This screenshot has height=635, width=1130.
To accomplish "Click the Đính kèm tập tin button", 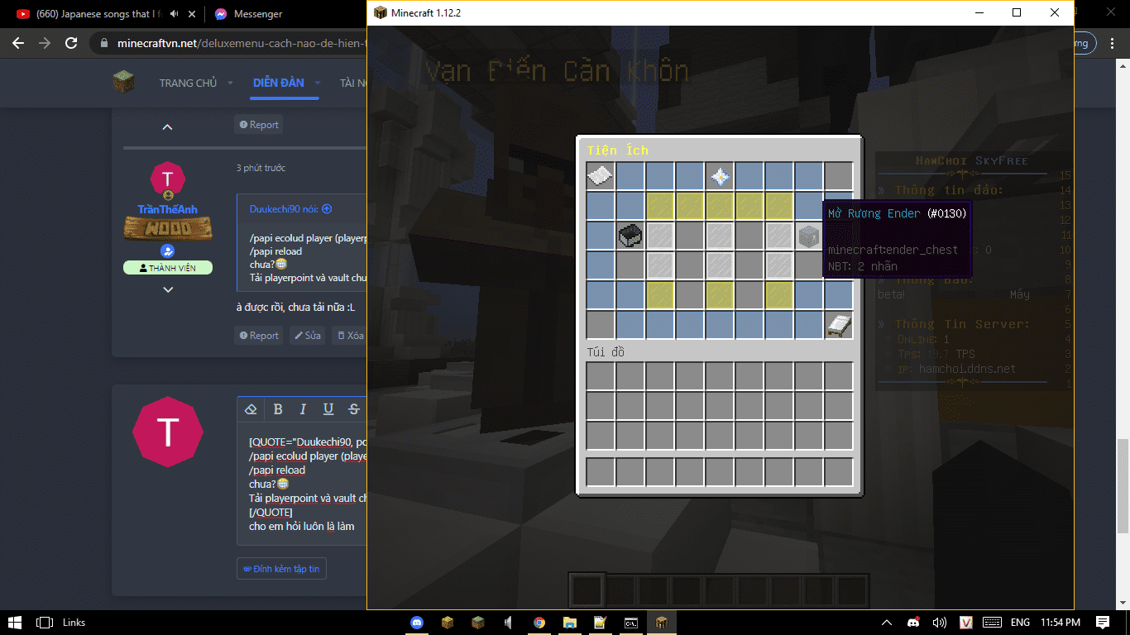I will click(281, 569).
